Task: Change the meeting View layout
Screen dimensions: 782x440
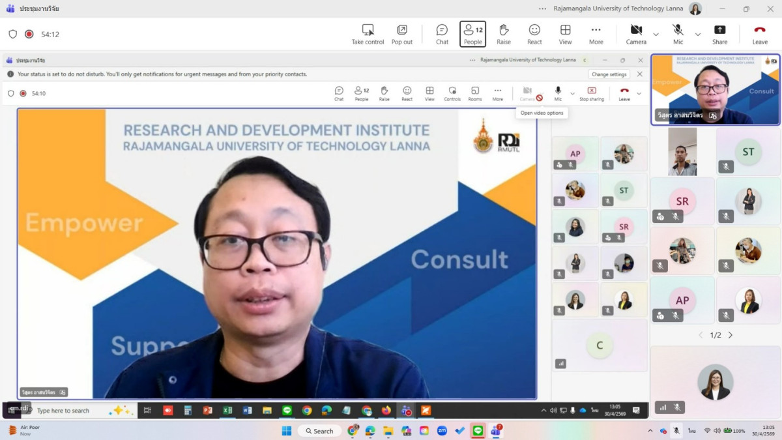Action: coord(565,34)
